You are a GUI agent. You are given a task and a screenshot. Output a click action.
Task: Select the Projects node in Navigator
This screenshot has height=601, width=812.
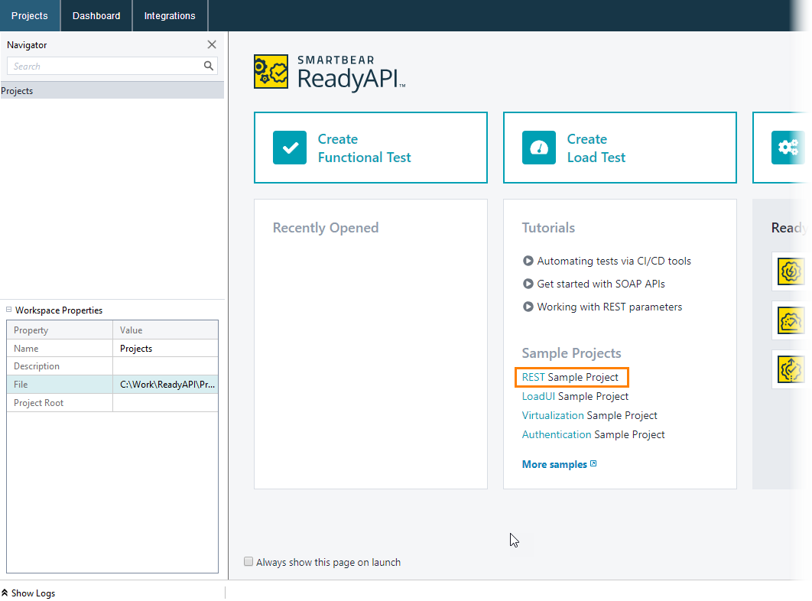point(112,91)
